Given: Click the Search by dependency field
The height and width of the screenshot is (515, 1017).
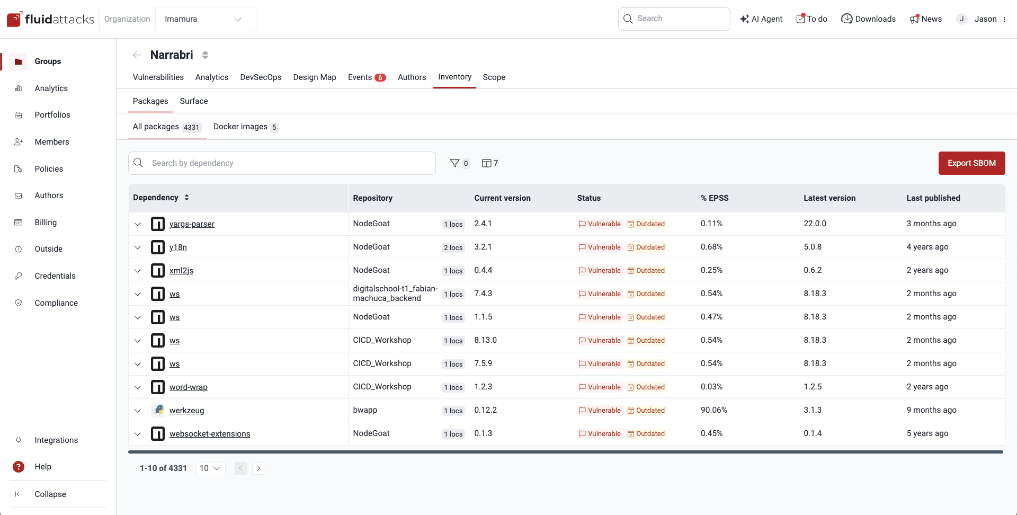Looking at the screenshot, I should click(282, 163).
